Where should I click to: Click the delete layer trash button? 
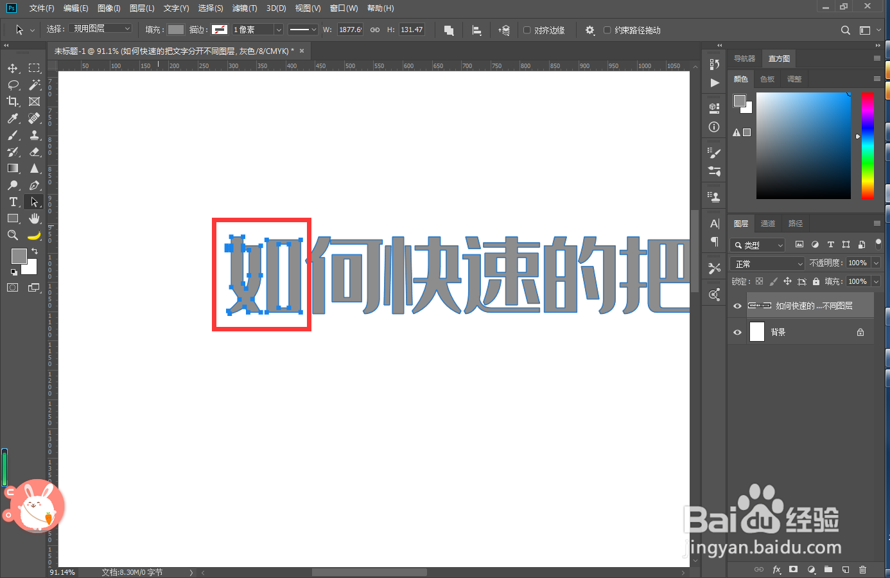864,569
